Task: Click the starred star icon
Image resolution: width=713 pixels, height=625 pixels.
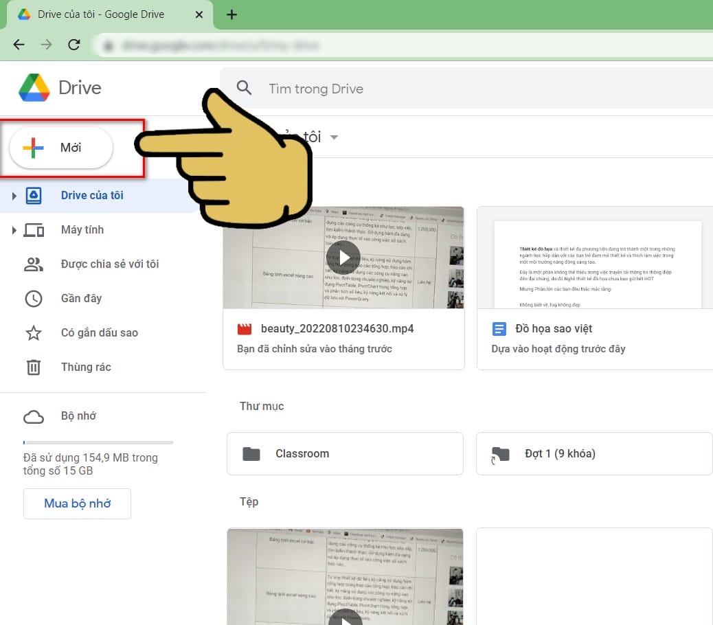Action: (x=33, y=332)
